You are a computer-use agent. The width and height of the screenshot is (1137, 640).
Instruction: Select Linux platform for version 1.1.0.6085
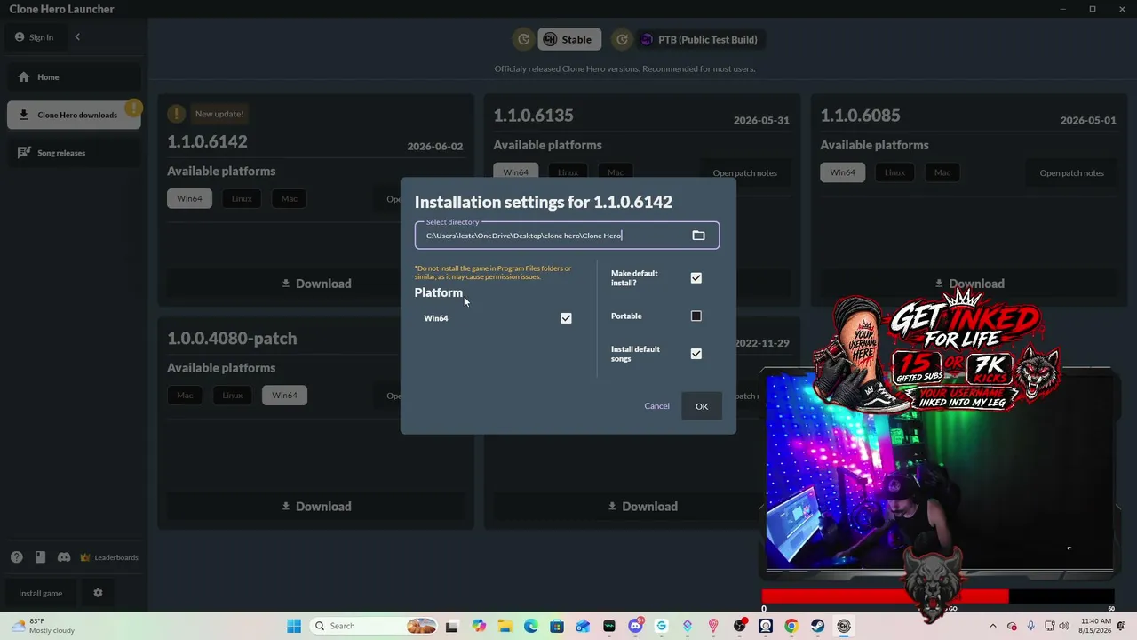click(894, 172)
